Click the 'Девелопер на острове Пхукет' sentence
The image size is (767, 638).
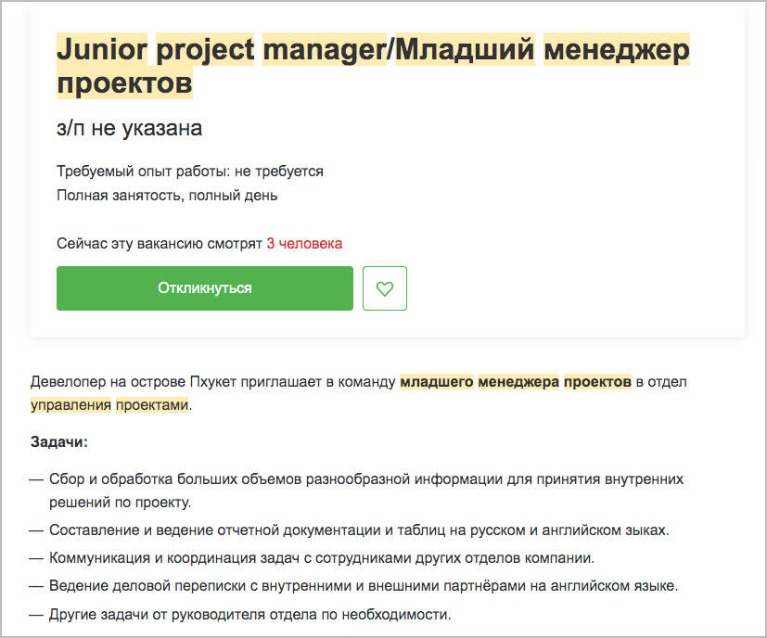pos(359,393)
